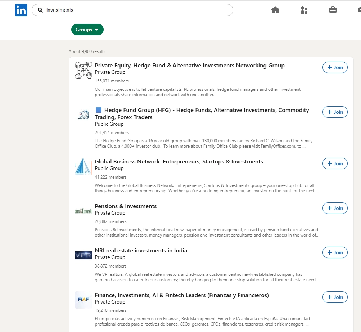This screenshot has height=332, width=361.
Task: Click description starting 'El grupo más activo'
Action: tap(202, 322)
